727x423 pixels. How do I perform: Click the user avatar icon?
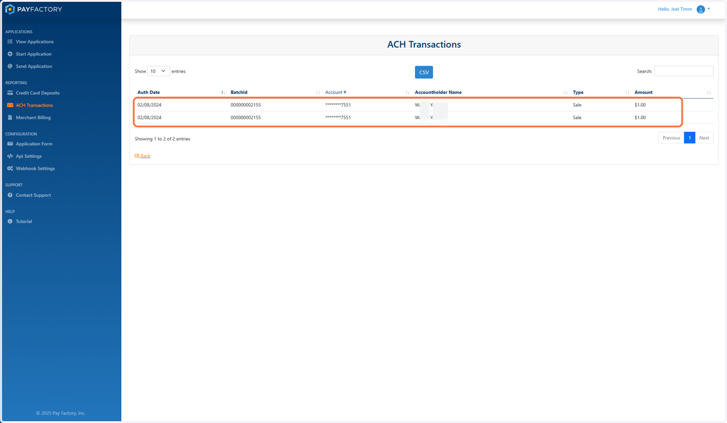coord(701,9)
